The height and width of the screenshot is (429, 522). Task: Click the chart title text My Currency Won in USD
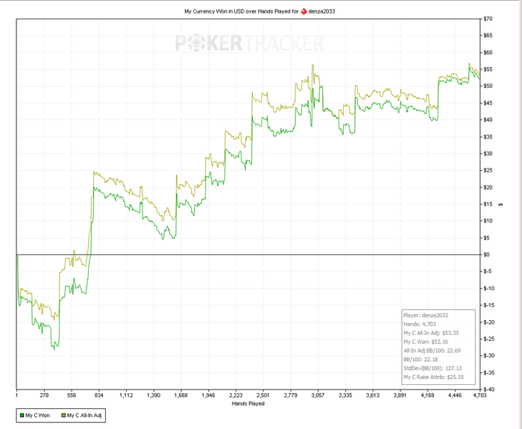(213, 11)
